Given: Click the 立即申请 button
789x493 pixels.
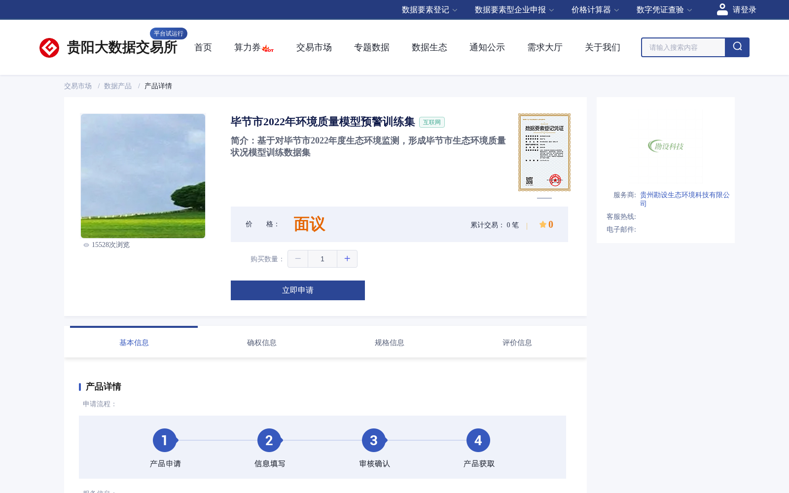Looking at the screenshot, I should pyautogui.click(x=298, y=290).
